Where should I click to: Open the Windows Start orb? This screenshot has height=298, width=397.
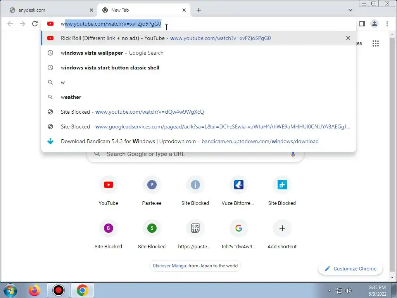(x=10, y=290)
